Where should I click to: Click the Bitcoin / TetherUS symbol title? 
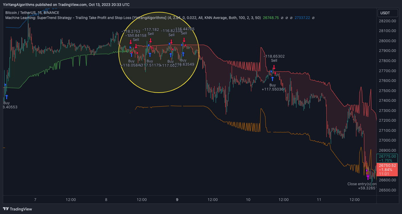32,13
